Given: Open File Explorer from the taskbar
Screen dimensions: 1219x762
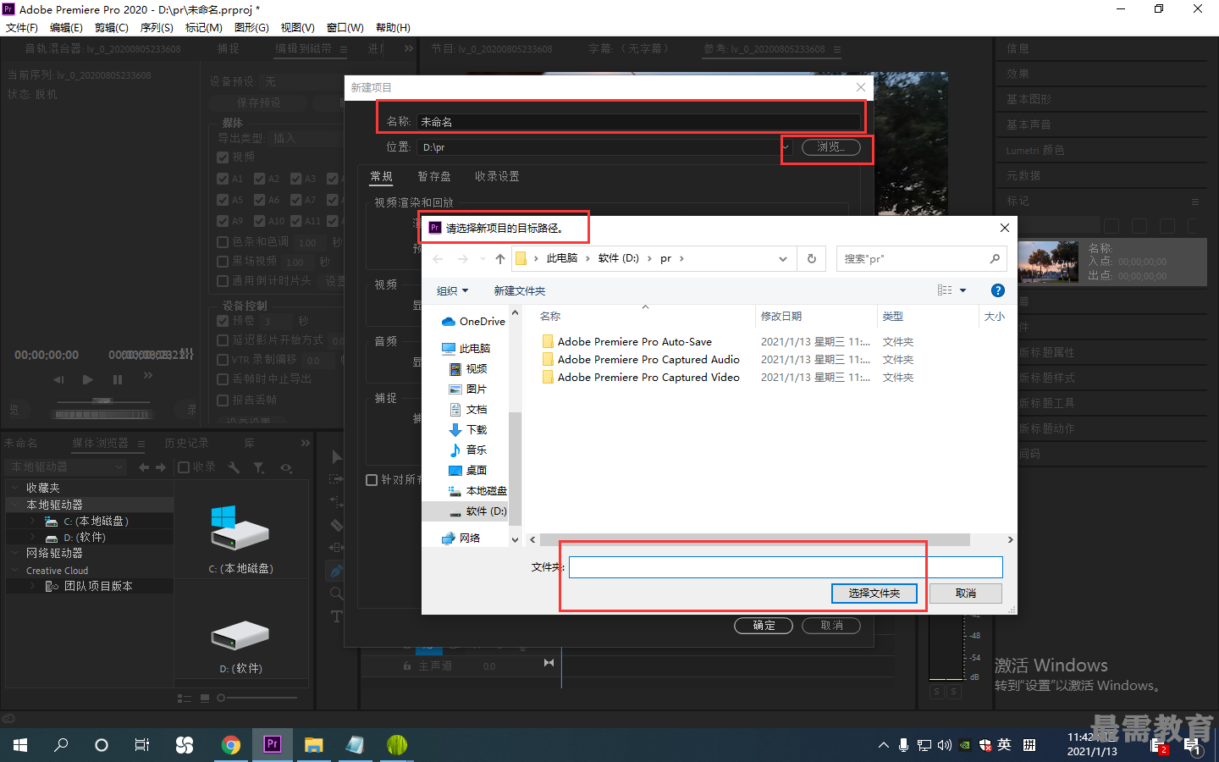Looking at the screenshot, I should pos(314,745).
